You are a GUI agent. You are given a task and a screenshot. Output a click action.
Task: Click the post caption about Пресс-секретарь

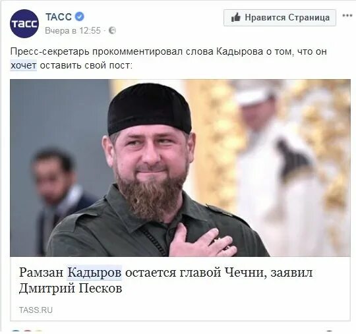click(x=169, y=59)
